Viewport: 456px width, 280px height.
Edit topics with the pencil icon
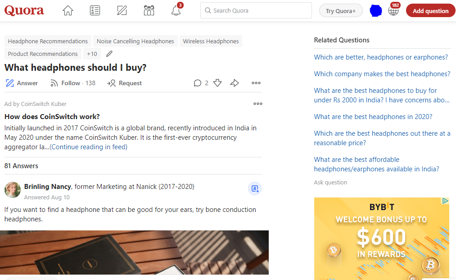coord(109,54)
